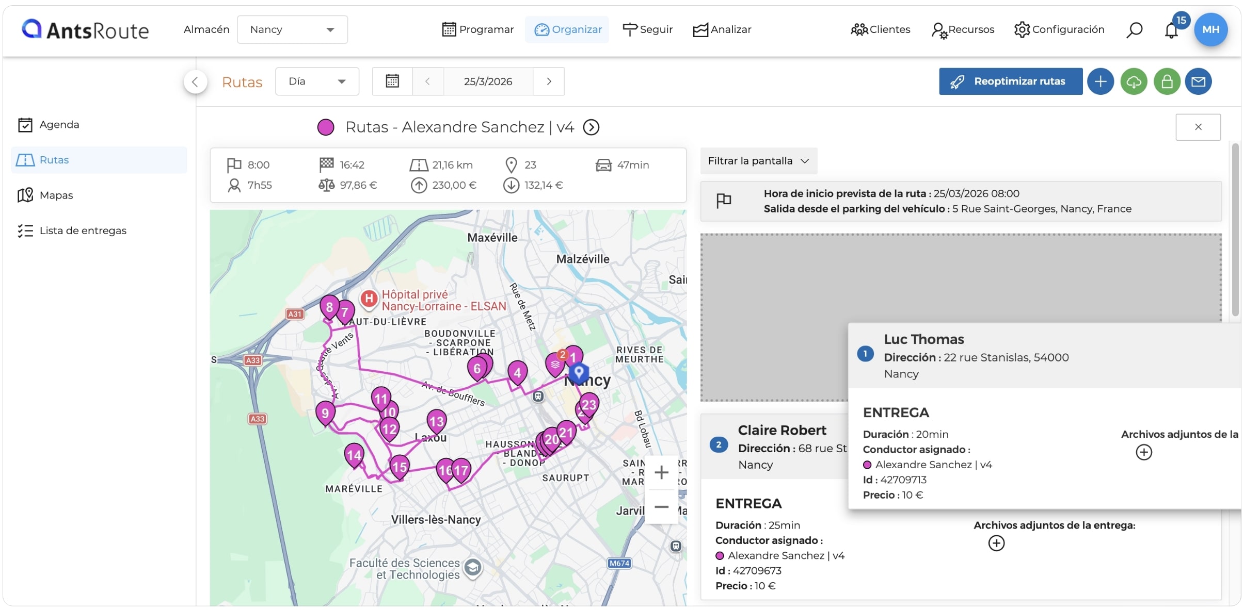This screenshot has height=610, width=1244.
Task: Open the Configuración menu
Action: pyautogui.click(x=1059, y=29)
